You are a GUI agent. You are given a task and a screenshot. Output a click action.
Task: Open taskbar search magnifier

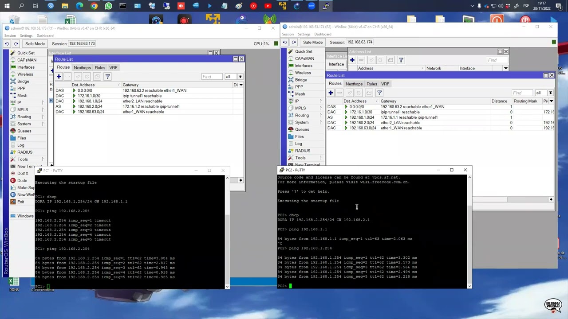pyautogui.click(x=21, y=6)
